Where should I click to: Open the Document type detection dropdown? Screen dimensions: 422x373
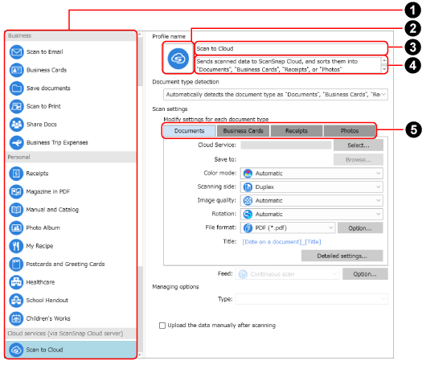[x=276, y=95]
